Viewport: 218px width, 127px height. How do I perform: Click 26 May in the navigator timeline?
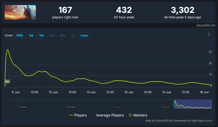point(71,107)
